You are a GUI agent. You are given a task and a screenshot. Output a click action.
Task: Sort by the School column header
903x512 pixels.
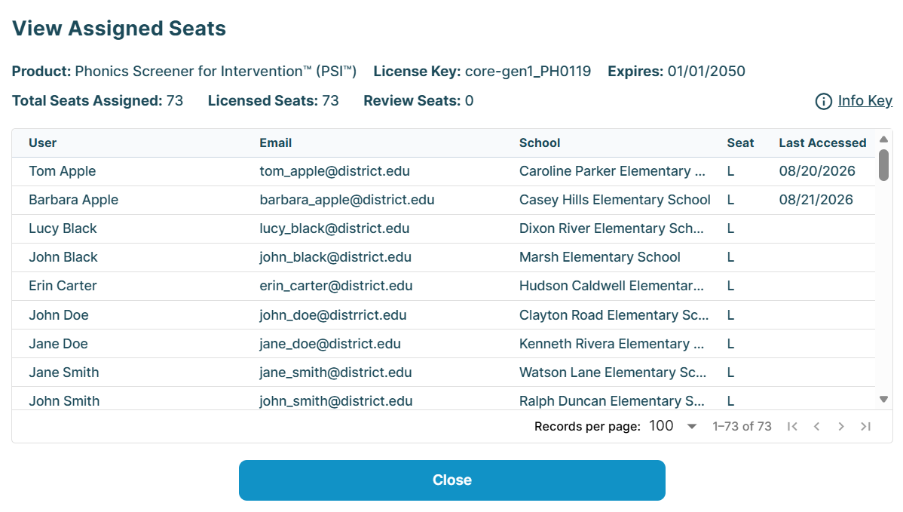pos(540,143)
